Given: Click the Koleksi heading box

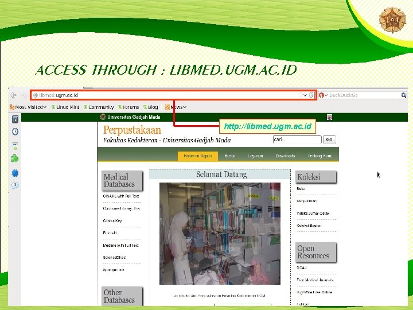Looking at the screenshot, I should (x=316, y=177).
